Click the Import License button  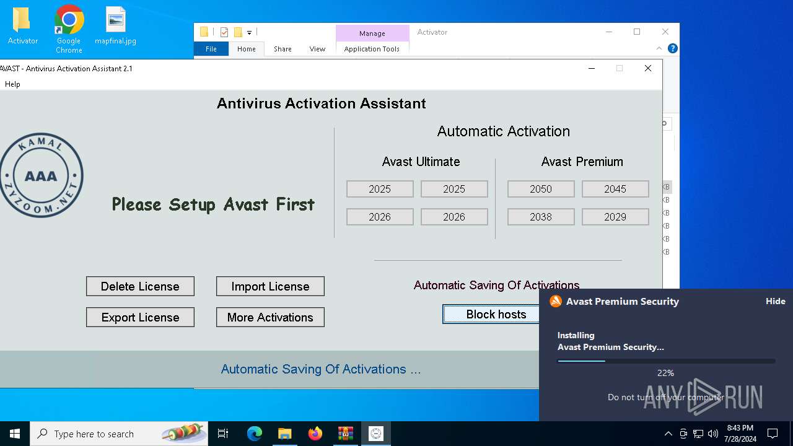click(270, 286)
